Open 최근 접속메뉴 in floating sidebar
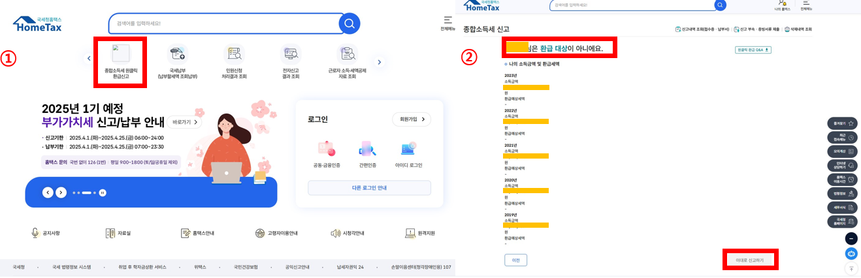The width and height of the screenshot is (861, 278). pyautogui.click(x=842, y=137)
